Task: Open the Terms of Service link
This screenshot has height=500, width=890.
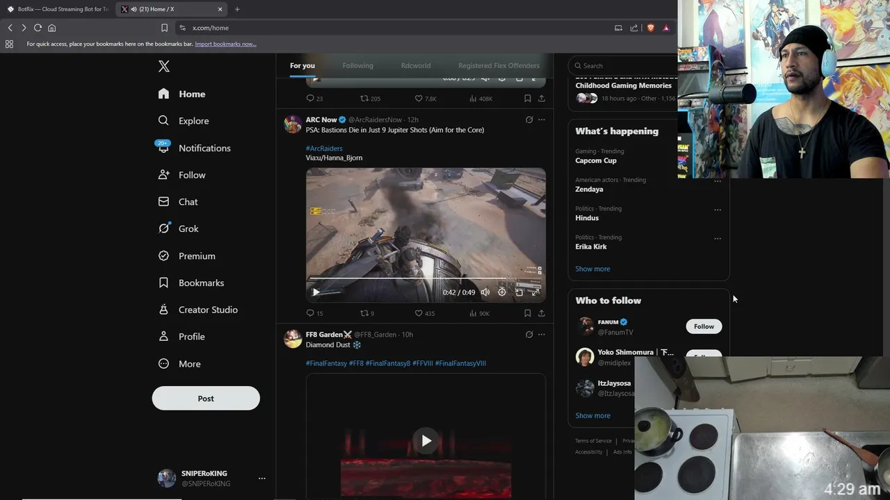Action: pos(593,441)
